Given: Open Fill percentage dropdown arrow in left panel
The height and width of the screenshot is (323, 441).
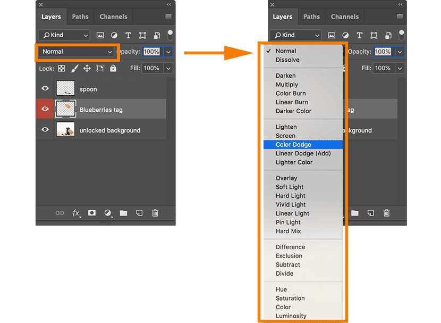Looking at the screenshot, I should 168,68.
